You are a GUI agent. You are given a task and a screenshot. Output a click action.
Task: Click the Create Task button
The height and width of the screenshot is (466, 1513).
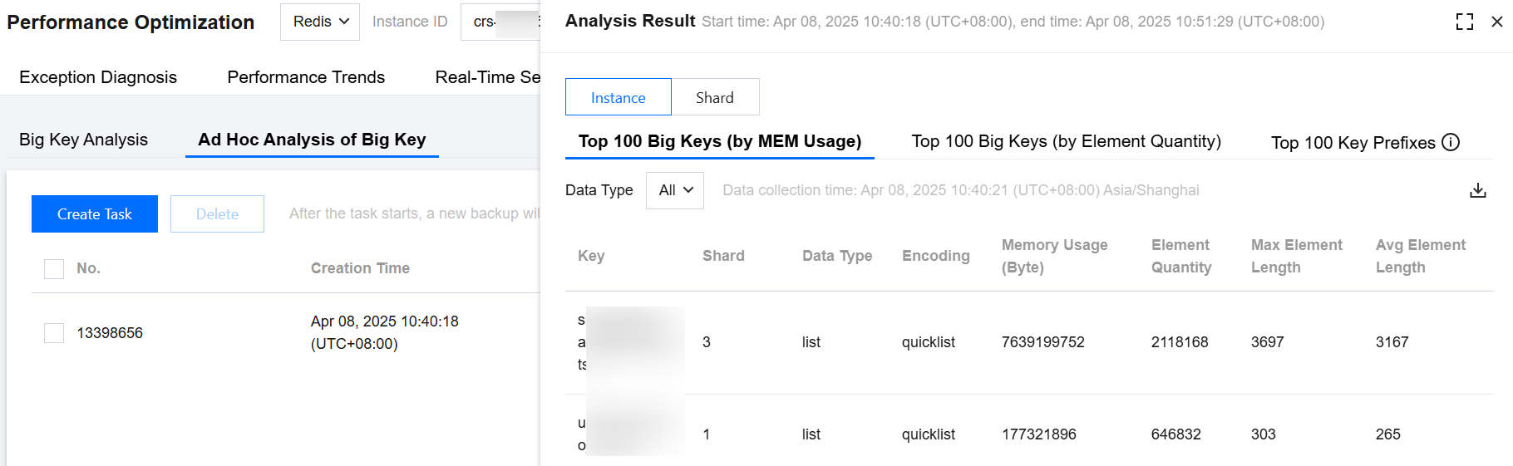(95, 213)
